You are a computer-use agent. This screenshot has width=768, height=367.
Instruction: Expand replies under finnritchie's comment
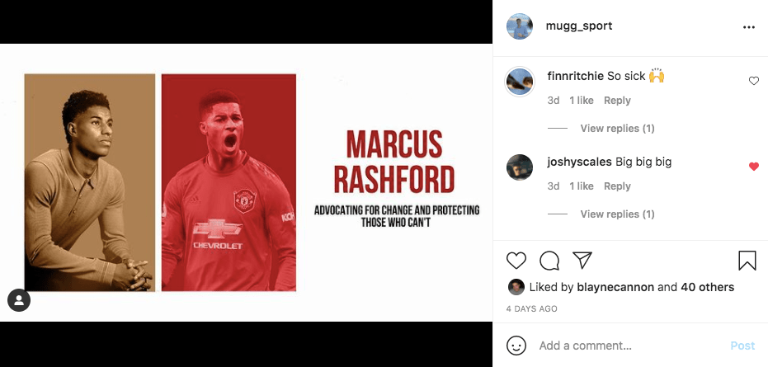click(x=617, y=129)
